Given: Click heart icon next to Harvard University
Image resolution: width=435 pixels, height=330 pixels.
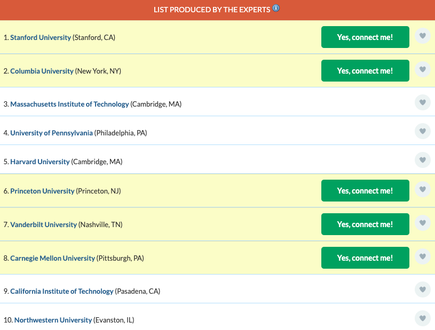Looking at the screenshot, I should [422, 160].
